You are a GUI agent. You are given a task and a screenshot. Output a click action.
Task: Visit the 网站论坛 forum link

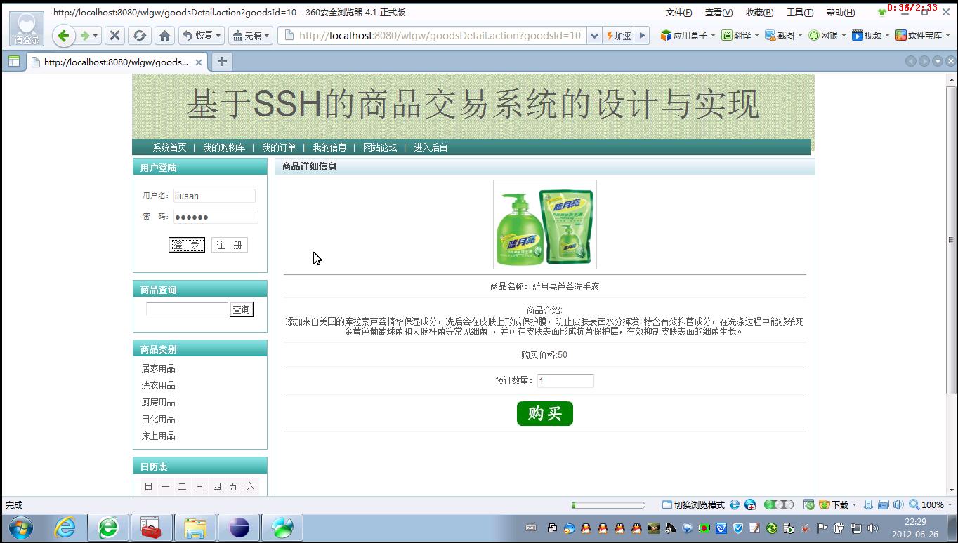[x=380, y=147]
